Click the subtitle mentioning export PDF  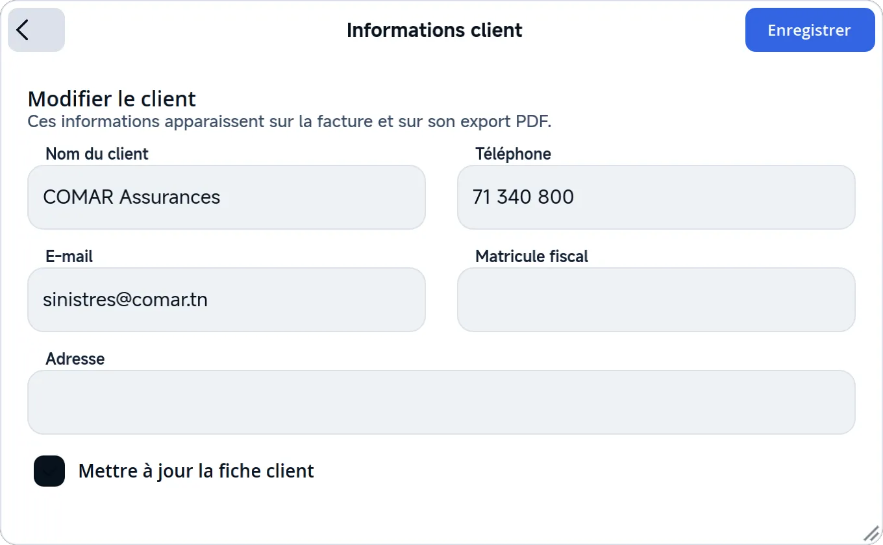[x=290, y=121]
